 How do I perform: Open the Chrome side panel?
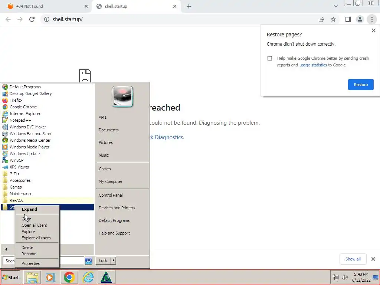coord(348,19)
